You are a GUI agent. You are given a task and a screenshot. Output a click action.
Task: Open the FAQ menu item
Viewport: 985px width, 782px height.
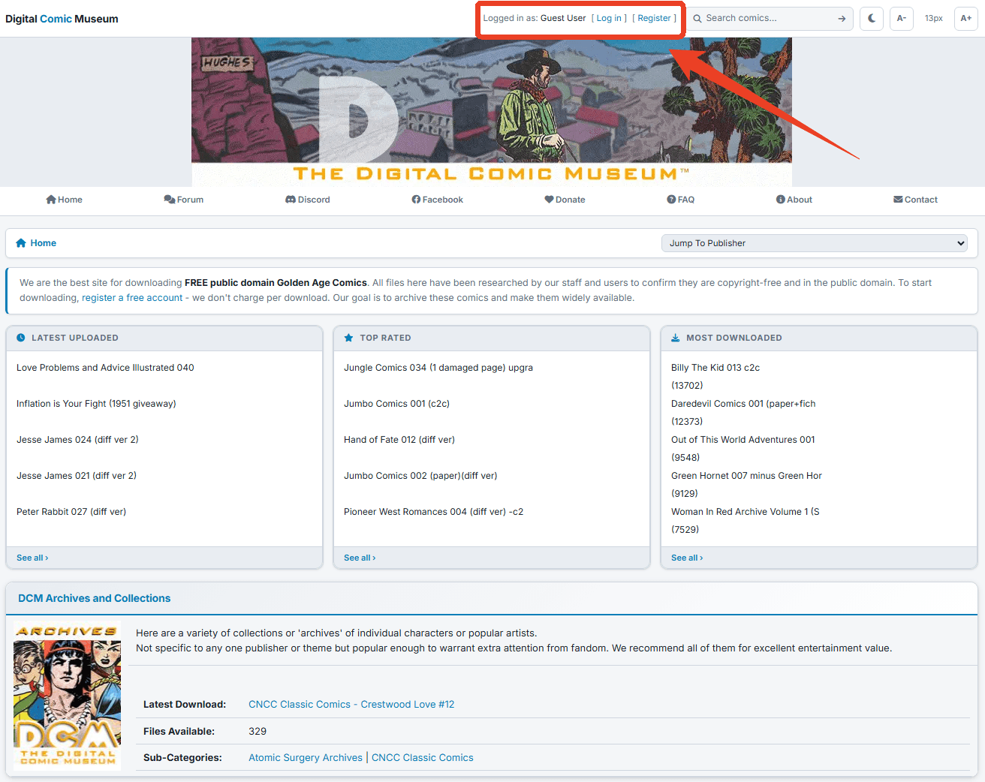tap(680, 200)
